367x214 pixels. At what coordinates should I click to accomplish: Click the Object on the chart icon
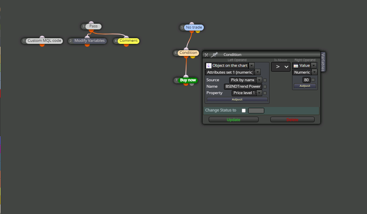pyautogui.click(x=209, y=66)
